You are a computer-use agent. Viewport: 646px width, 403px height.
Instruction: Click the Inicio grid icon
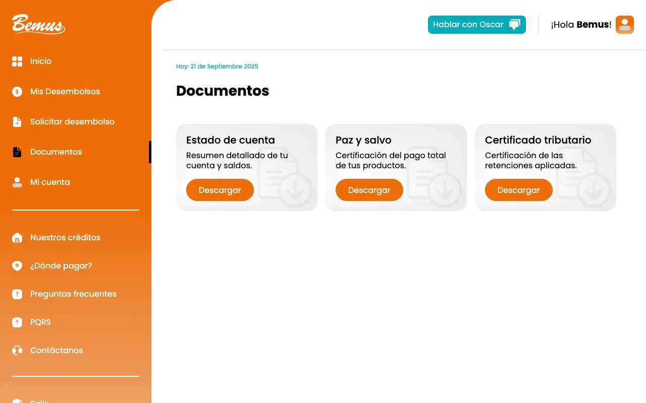[x=17, y=61]
